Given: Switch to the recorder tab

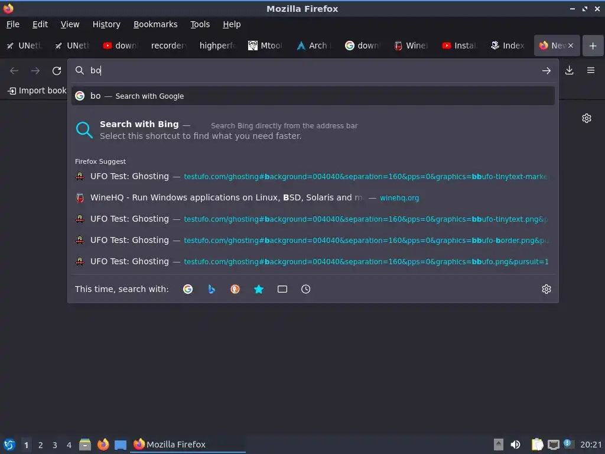Looking at the screenshot, I should (x=170, y=46).
